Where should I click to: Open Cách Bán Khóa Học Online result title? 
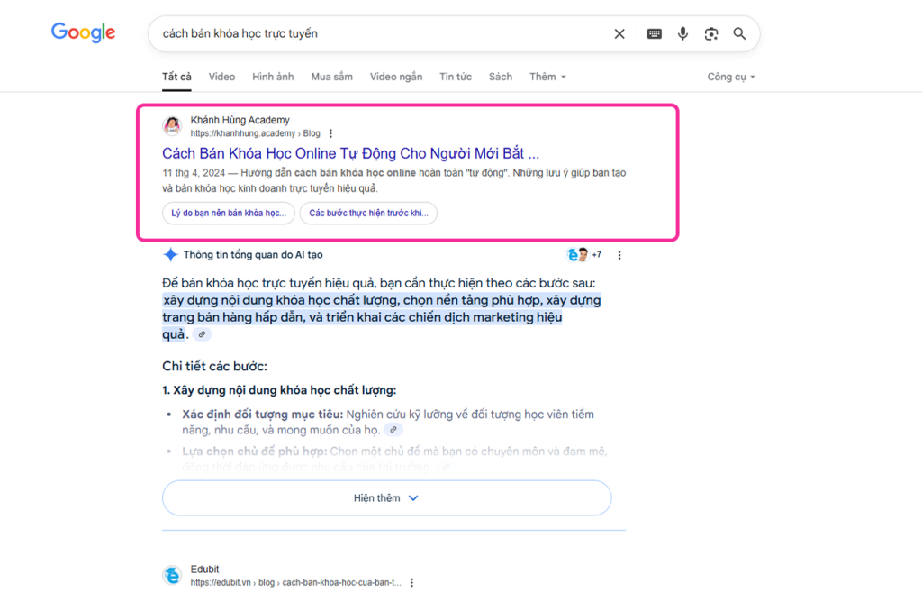tap(350, 153)
